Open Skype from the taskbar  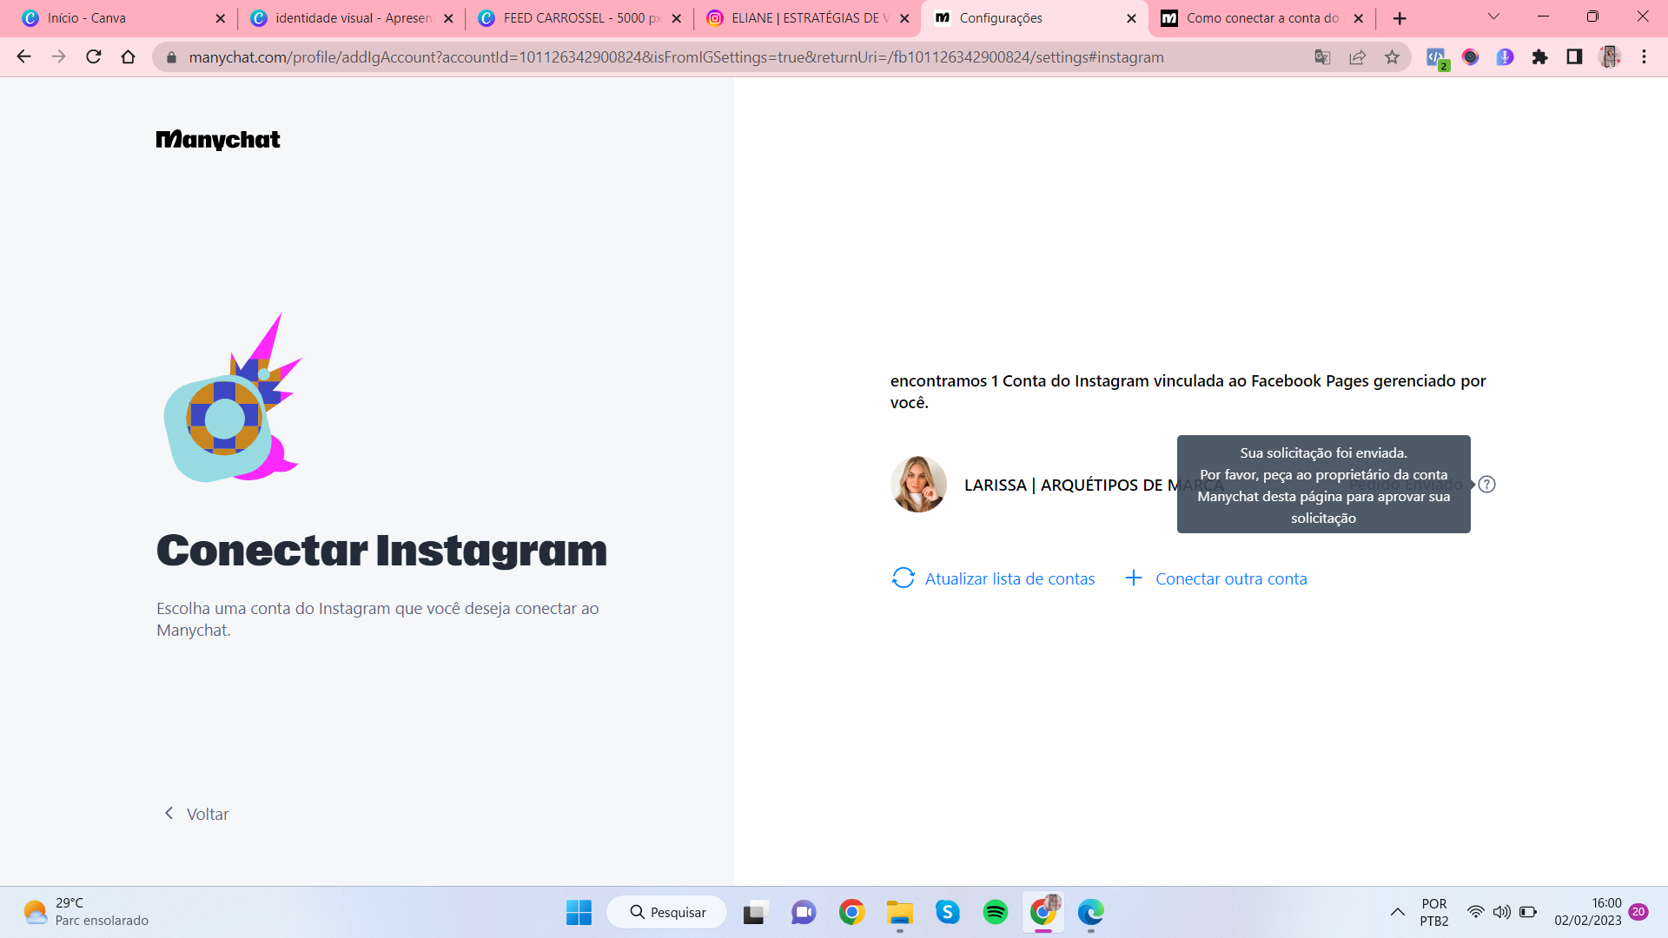click(947, 912)
